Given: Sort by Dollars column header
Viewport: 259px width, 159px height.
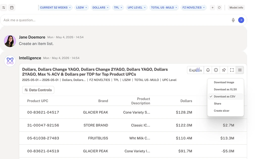Looking at the screenshot, I should pos(186,101).
